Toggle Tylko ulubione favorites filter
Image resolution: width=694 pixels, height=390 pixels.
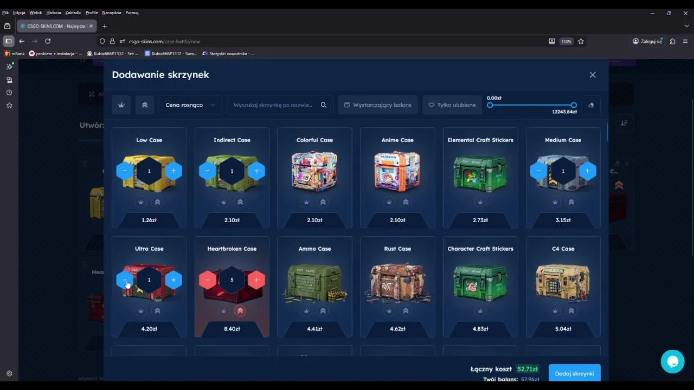click(452, 105)
